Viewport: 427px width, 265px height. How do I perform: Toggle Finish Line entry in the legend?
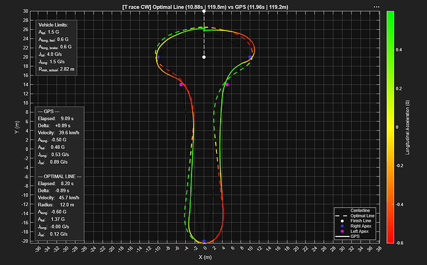coord(355,221)
